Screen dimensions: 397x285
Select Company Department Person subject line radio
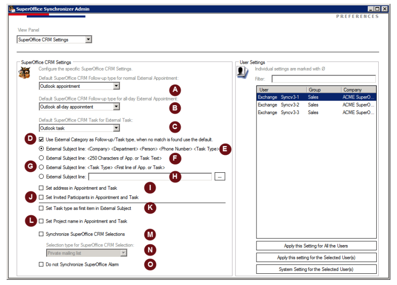click(41, 148)
